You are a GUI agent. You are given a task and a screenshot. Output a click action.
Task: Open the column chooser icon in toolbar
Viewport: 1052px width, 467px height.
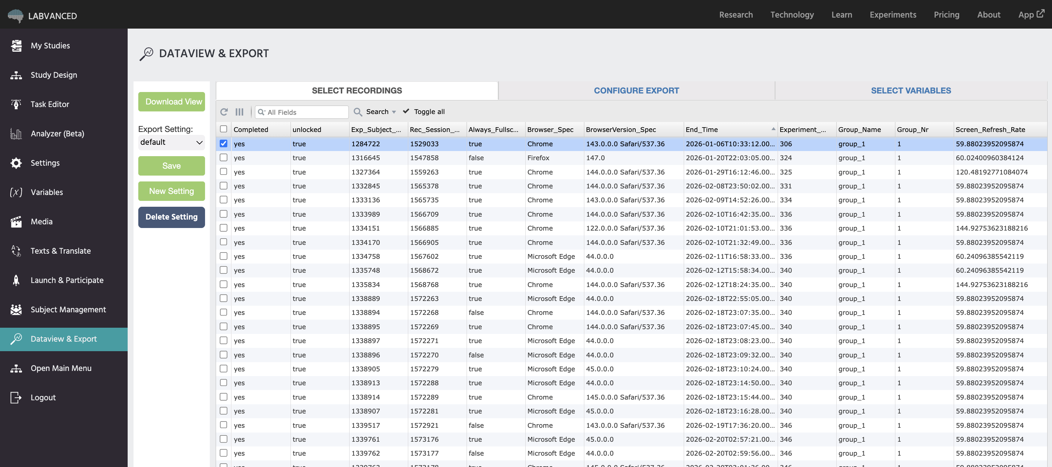(x=239, y=112)
